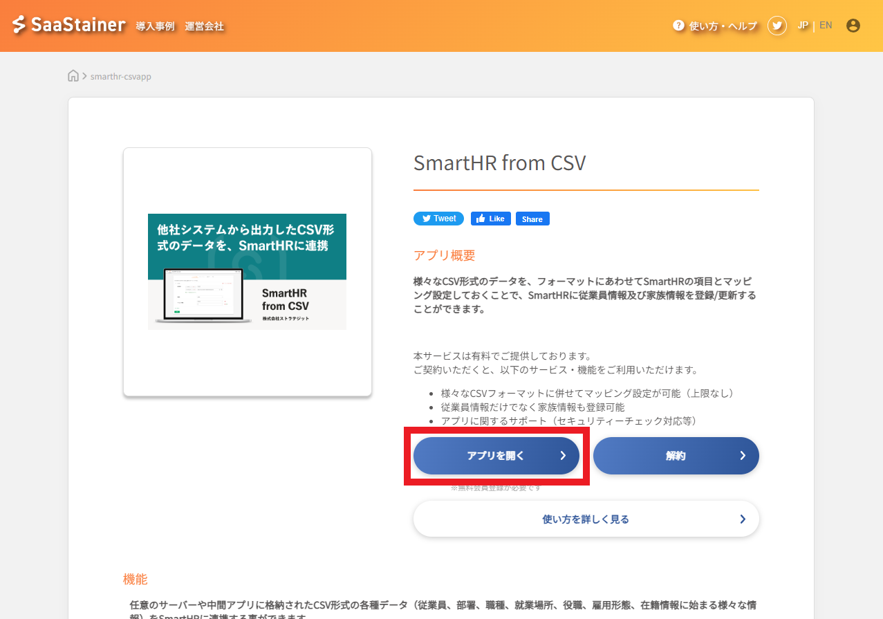883x619 pixels.
Task: Click the help question mark icon
Action: coord(678,26)
